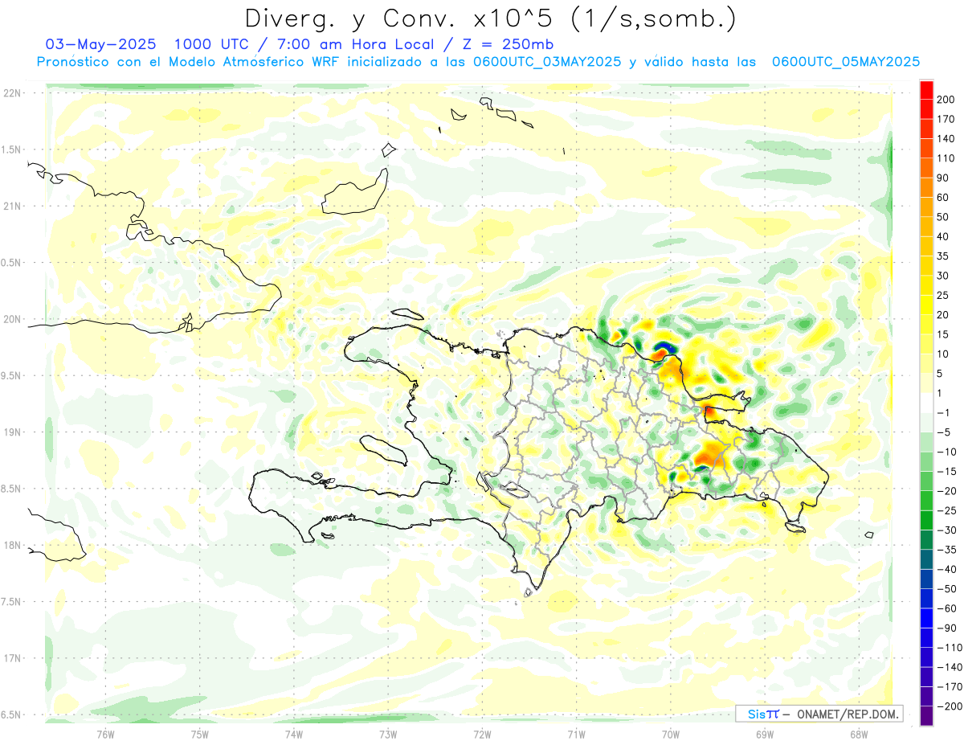Image resolution: width=964 pixels, height=745 pixels.
Task: Click the dark blue convergence core near 70W
Action: click(x=664, y=346)
